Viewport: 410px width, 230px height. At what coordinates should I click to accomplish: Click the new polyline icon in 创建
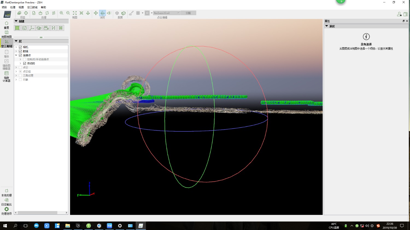[54, 28]
